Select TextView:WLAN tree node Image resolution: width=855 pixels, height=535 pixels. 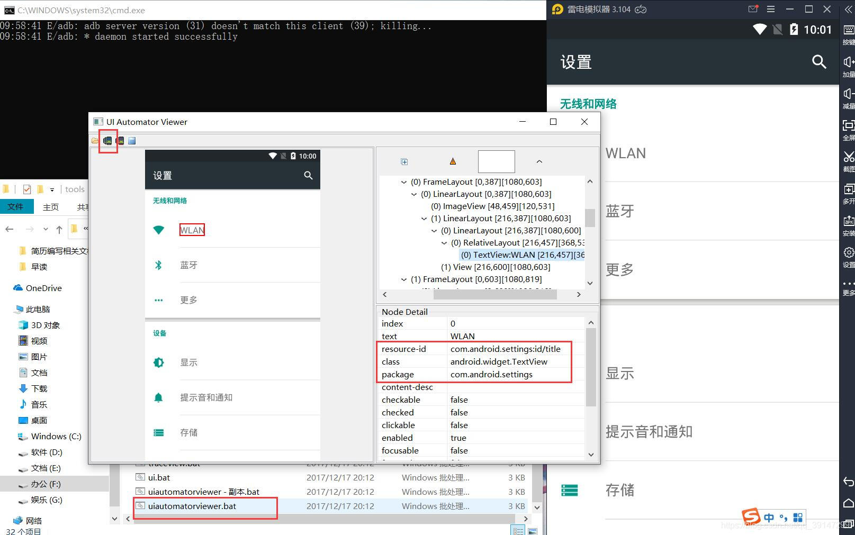pyautogui.click(x=522, y=255)
